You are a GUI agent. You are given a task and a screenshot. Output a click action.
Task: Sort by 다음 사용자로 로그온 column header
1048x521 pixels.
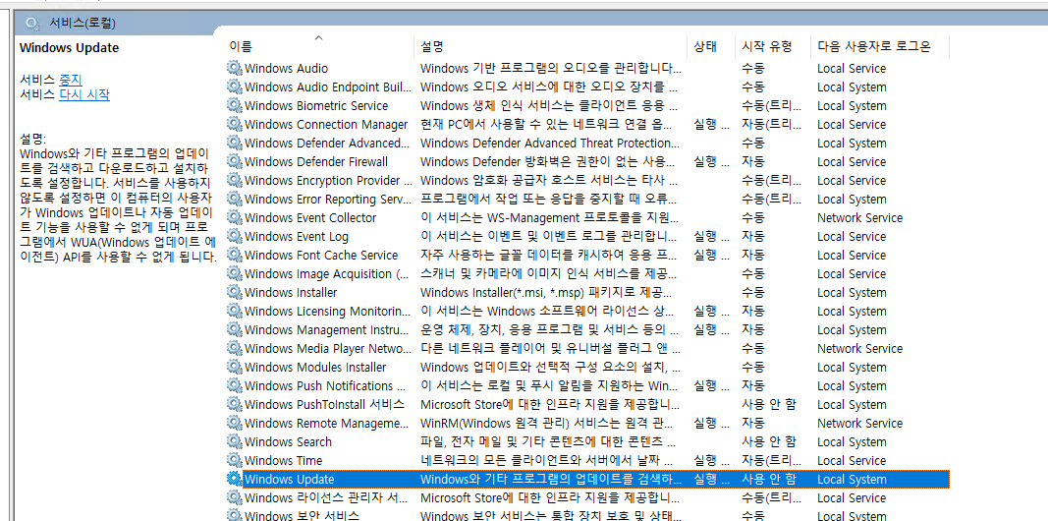pyautogui.click(x=880, y=46)
